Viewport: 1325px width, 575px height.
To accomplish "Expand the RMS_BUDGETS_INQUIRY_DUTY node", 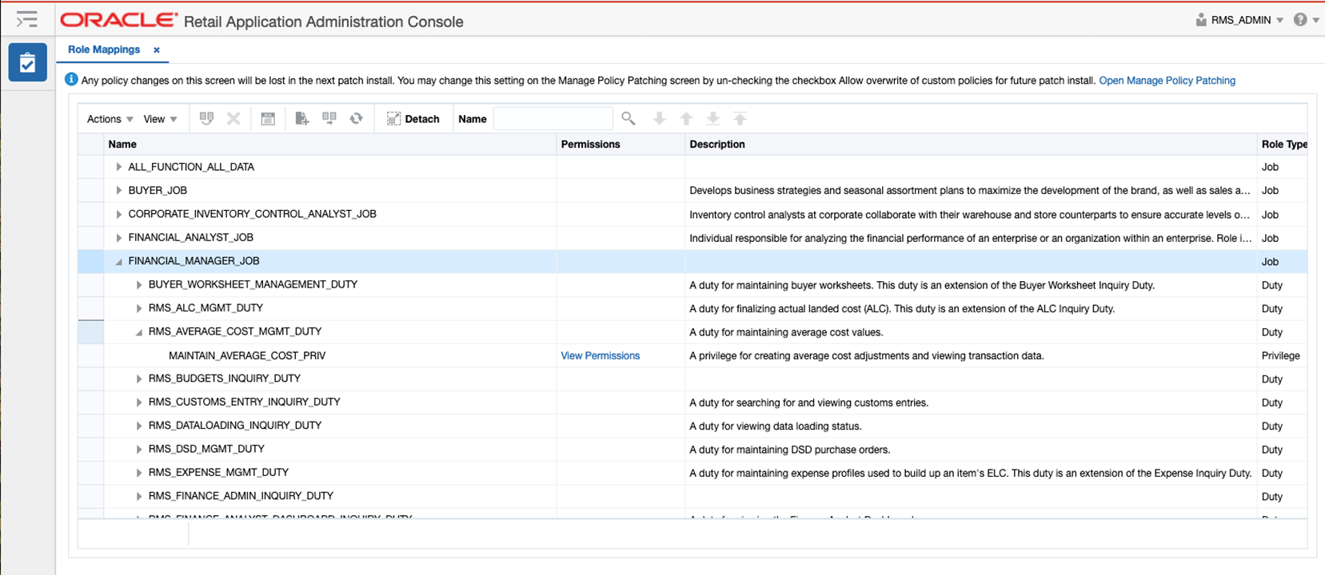I will (139, 379).
